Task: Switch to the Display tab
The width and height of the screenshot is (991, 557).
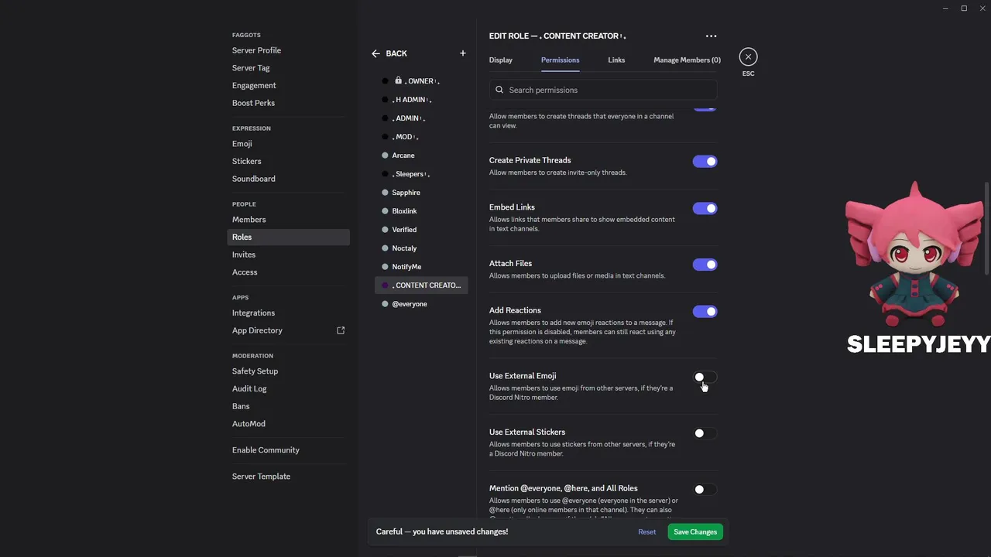Action: tap(501, 60)
